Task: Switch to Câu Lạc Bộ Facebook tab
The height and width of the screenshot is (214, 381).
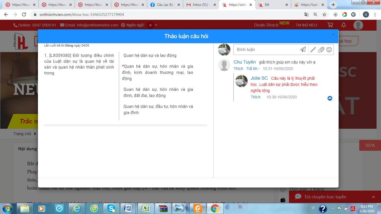Action: (165, 5)
